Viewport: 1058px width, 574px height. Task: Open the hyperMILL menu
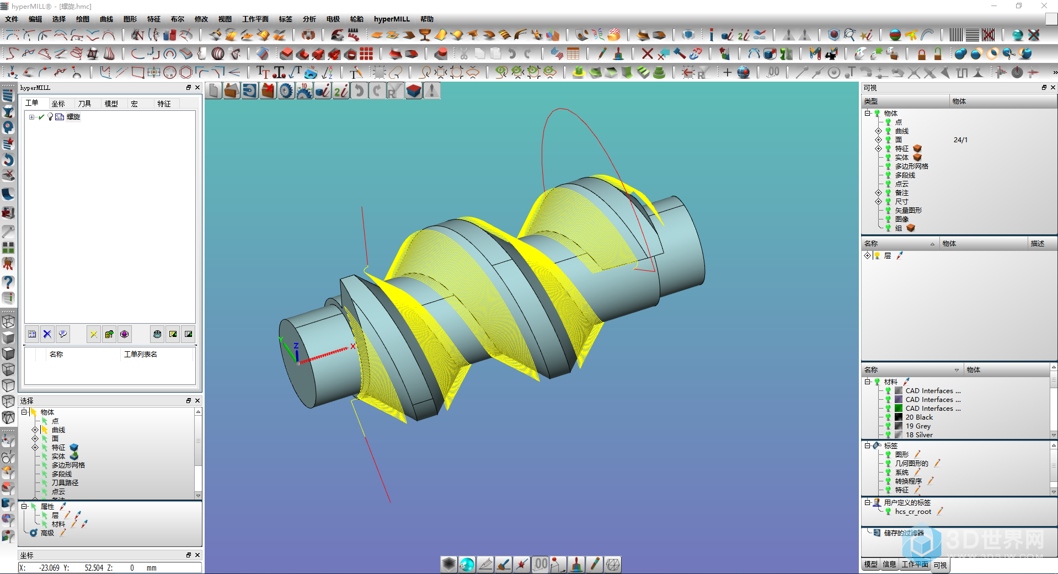tap(392, 19)
